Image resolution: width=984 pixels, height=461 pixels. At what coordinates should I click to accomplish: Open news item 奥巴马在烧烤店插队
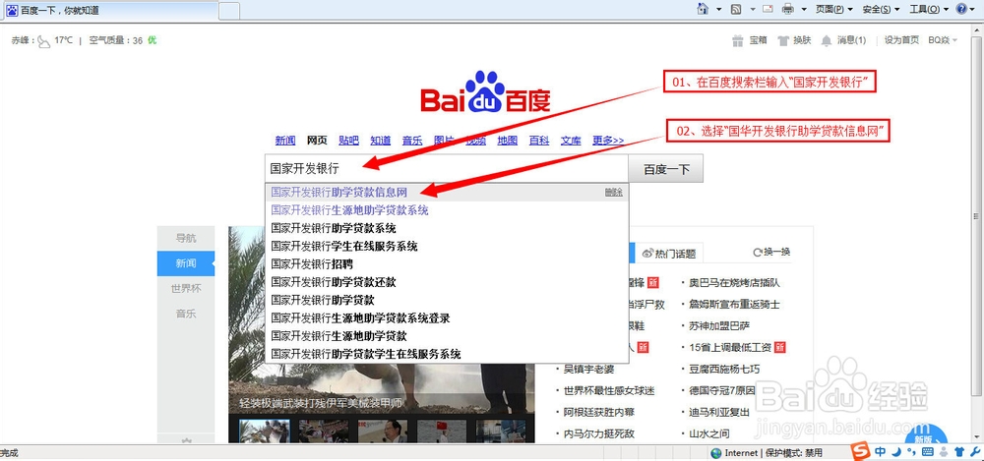(x=734, y=283)
